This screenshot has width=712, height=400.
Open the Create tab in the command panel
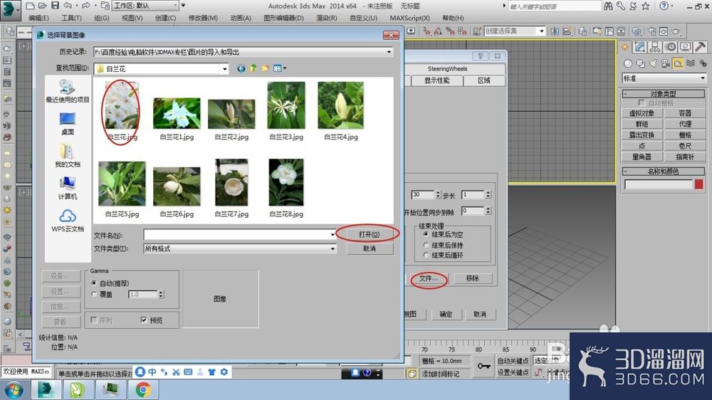(625, 47)
